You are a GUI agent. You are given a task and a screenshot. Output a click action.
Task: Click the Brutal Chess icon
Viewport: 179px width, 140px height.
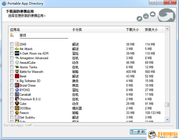click(17, 85)
